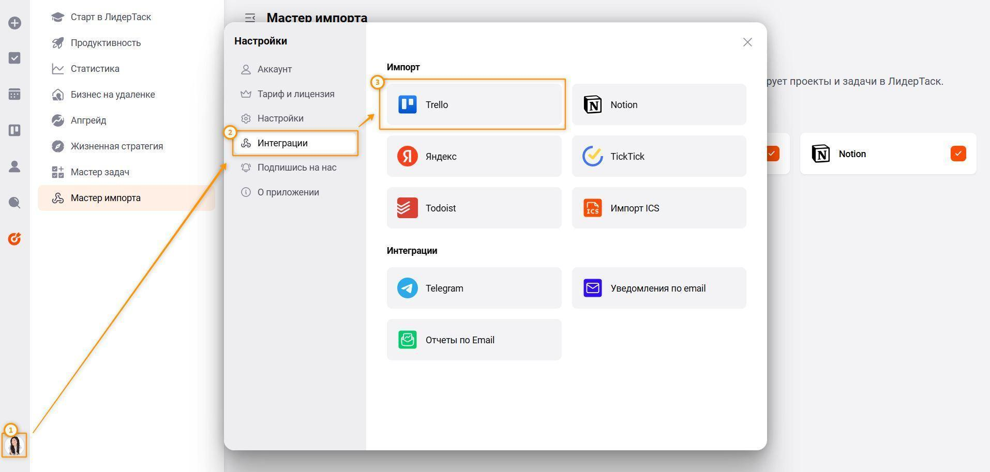Open Мастер задач menu item
Viewport: 990px width, 472px height.
[126, 172]
